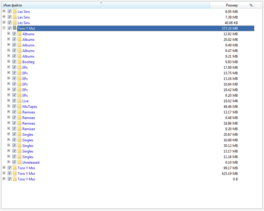This screenshot has width=264, height=211.
Task: Click the Live folder icon
Action: [x=19, y=101]
